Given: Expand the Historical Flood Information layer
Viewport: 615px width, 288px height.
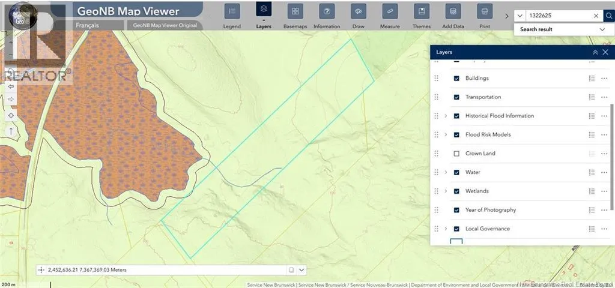Looking at the screenshot, I should pos(446,116).
